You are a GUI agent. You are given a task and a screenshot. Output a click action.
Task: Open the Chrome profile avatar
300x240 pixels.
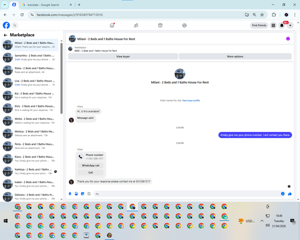point(286,15)
